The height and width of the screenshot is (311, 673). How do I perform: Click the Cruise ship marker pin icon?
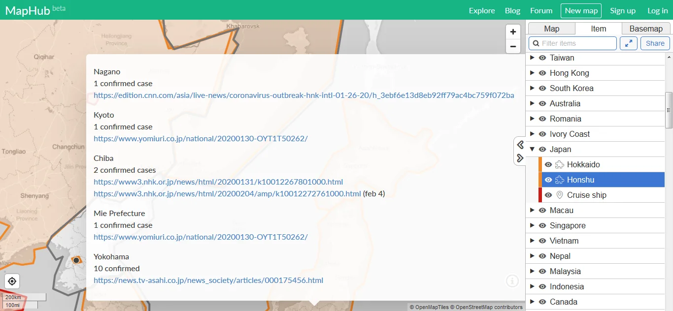click(x=559, y=195)
